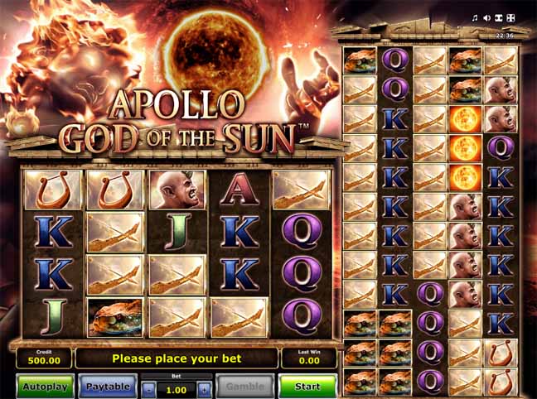The height and width of the screenshot is (399, 537).
Task: Click the green J symbol in third reel
Action: click(x=178, y=232)
